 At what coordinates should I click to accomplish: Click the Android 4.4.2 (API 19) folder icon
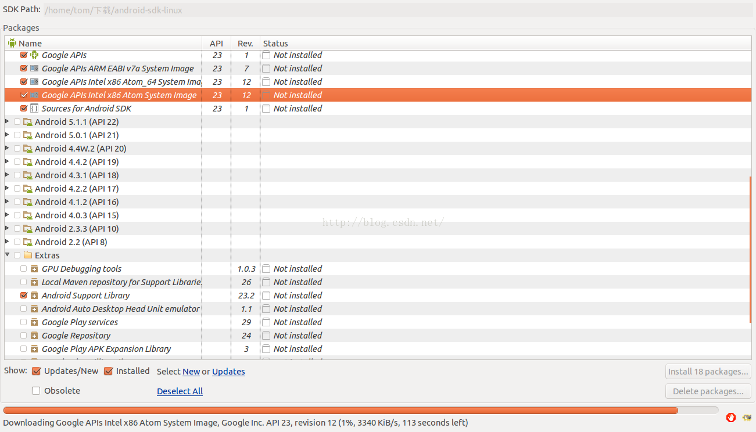[27, 162]
